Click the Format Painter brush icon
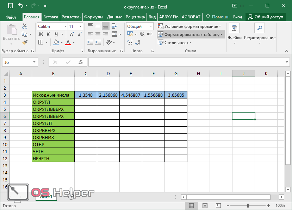292x210 pixels. [25, 42]
